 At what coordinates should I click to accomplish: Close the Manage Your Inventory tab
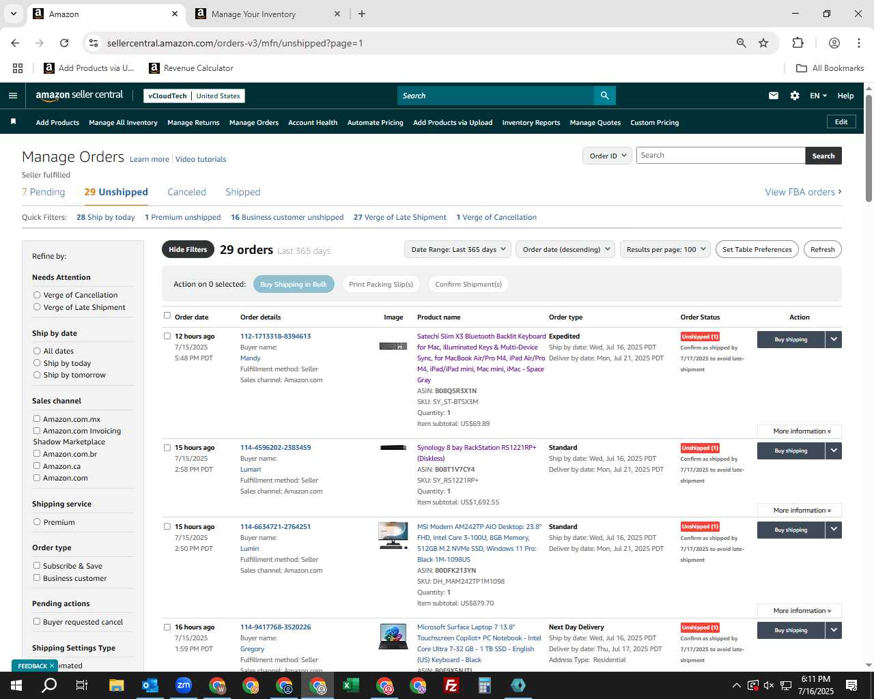(337, 14)
